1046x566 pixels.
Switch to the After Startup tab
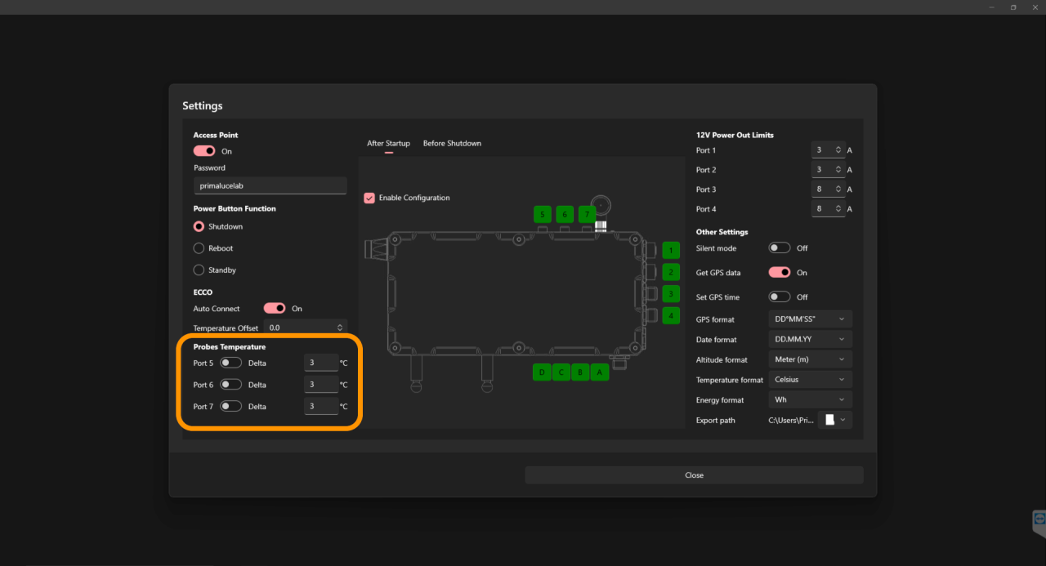tap(388, 144)
